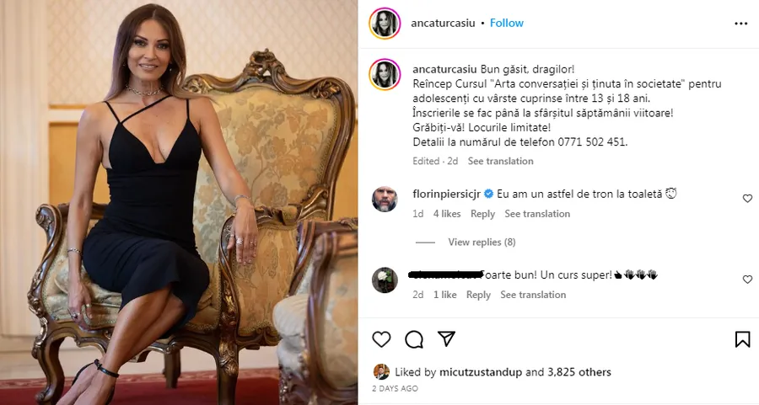Save post with bookmark icon
Image resolution: width=759 pixels, height=405 pixels.
742,338
